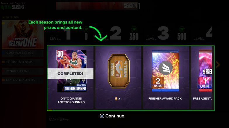The image size is (229, 128).
Task: Advance rewards with the right arrow chevron
Action: click(x=218, y=64)
